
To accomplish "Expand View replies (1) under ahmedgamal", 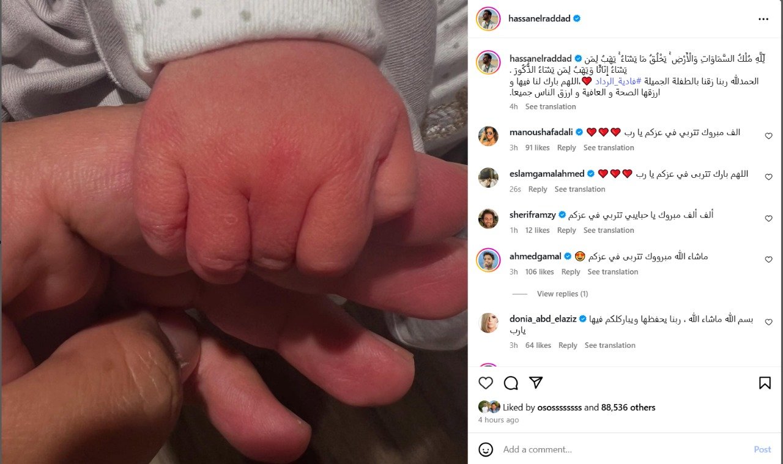I will (x=562, y=294).
